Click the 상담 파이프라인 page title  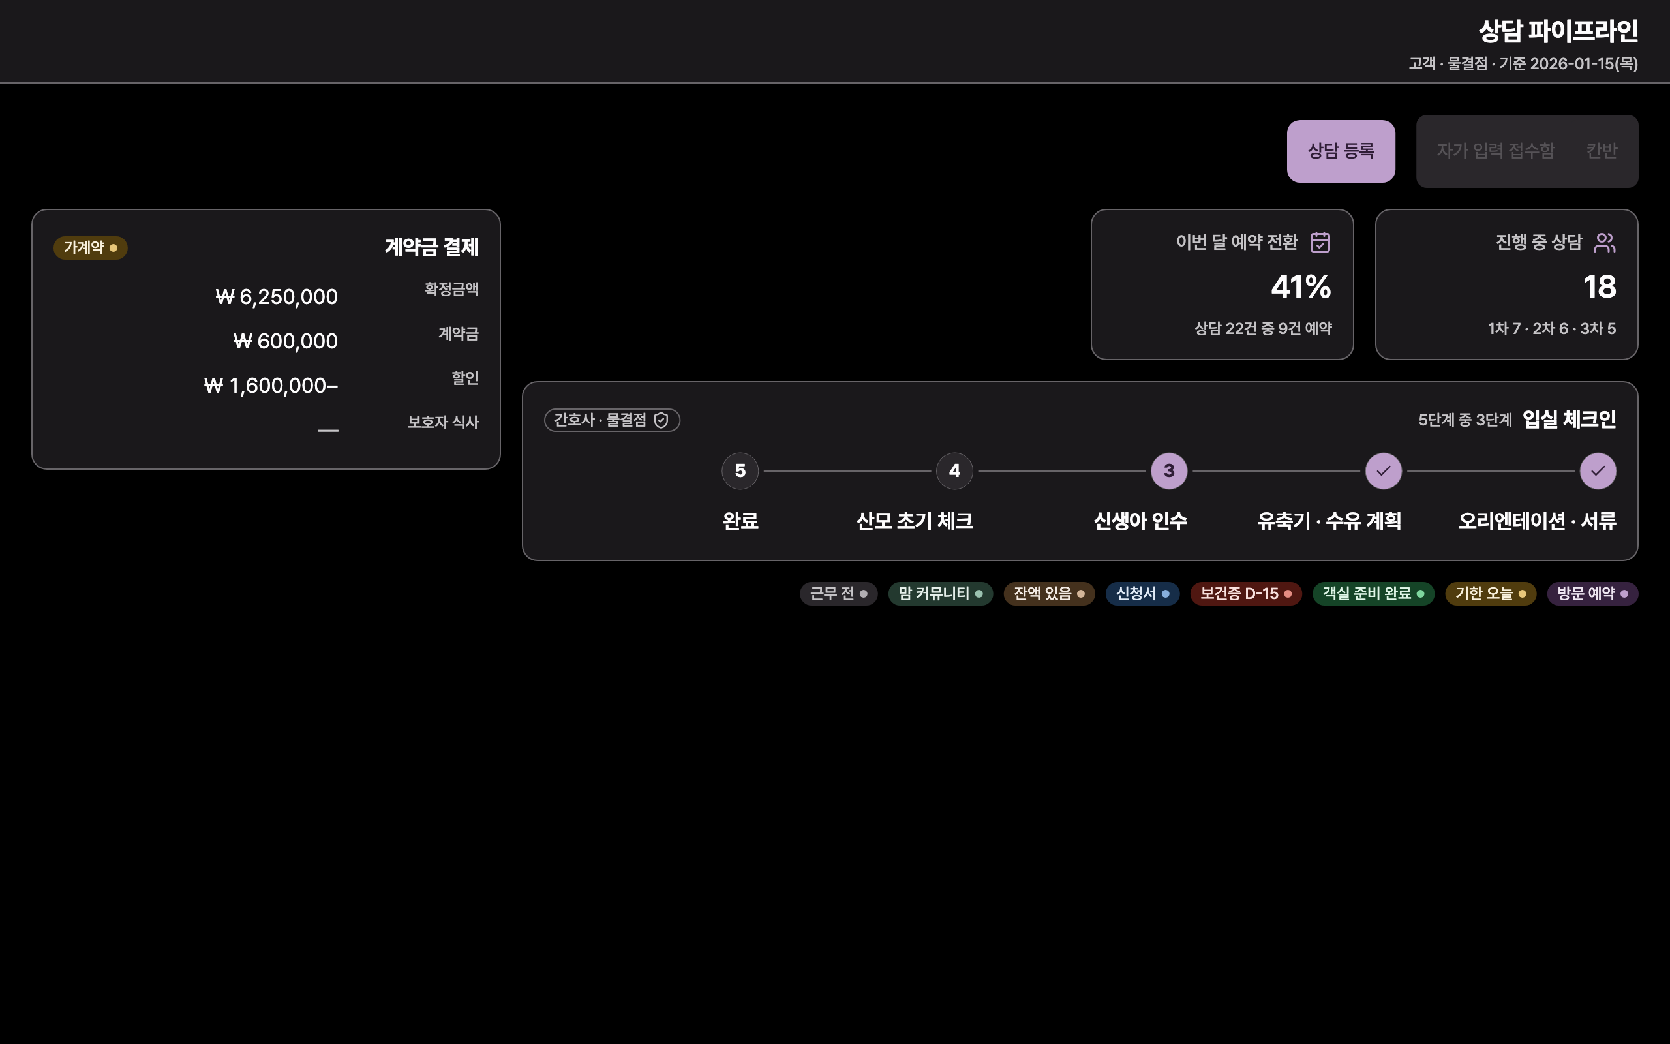(x=1558, y=31)
